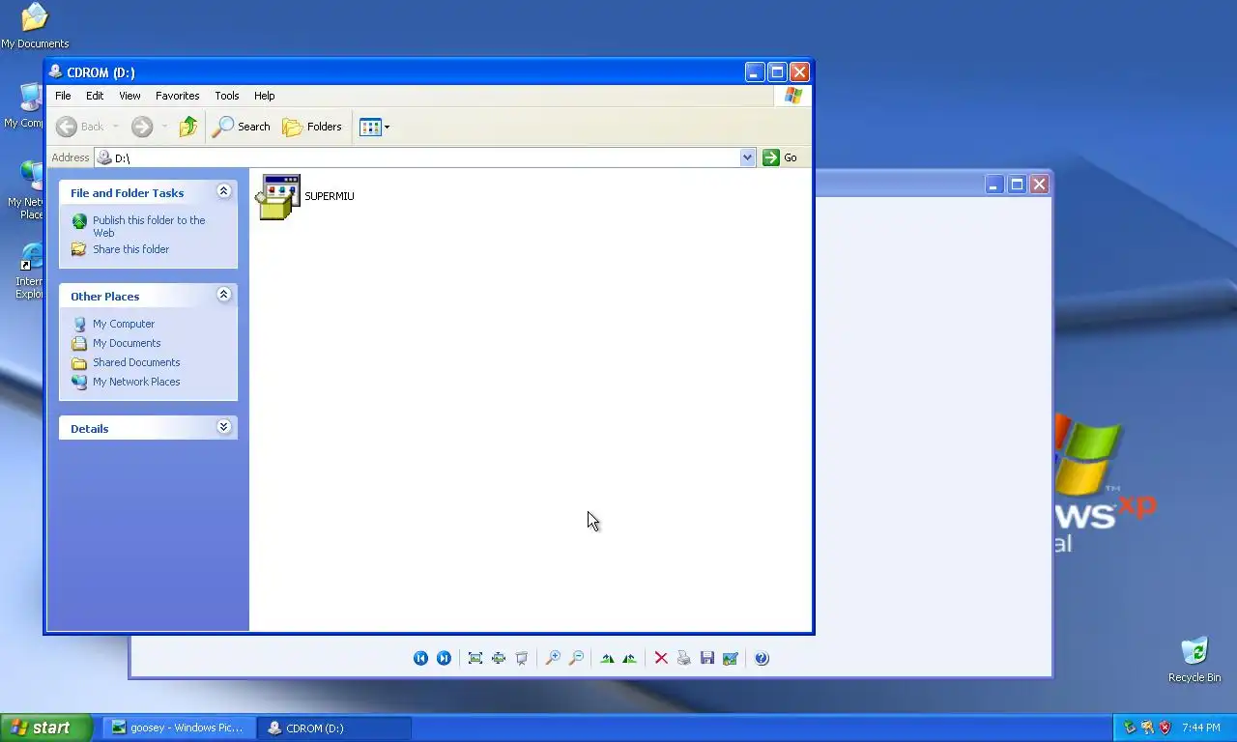Open the View menu
The image size is (1237, 742).
click(129, 96)
